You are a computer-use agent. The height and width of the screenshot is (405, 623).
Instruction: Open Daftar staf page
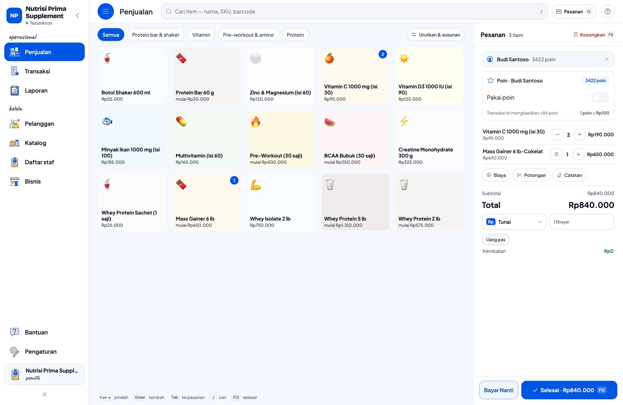click(x=44, y=162)
